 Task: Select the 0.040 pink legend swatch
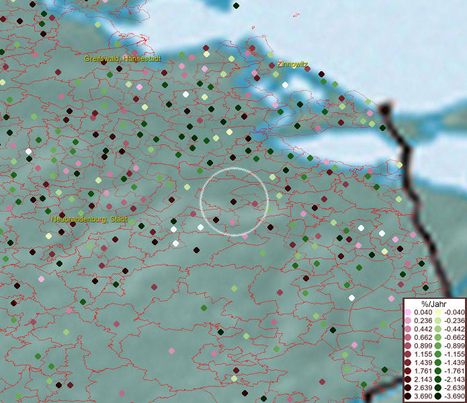tap(408, 312)
